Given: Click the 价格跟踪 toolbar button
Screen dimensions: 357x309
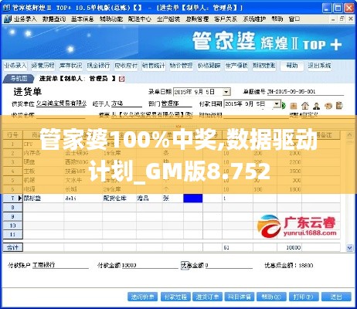Looking at the screenshot, I should (x=209, y=66).
